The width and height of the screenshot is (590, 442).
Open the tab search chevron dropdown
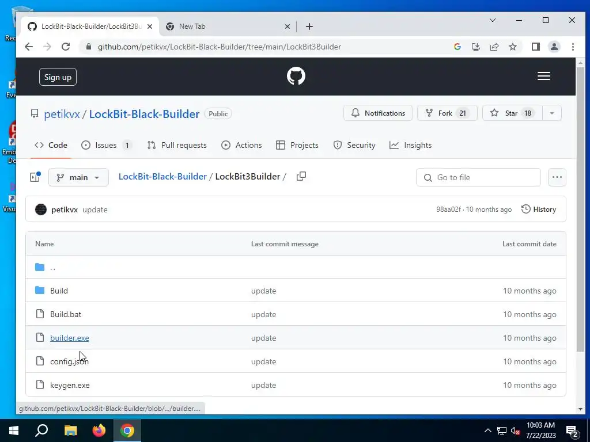coord(492,20)
